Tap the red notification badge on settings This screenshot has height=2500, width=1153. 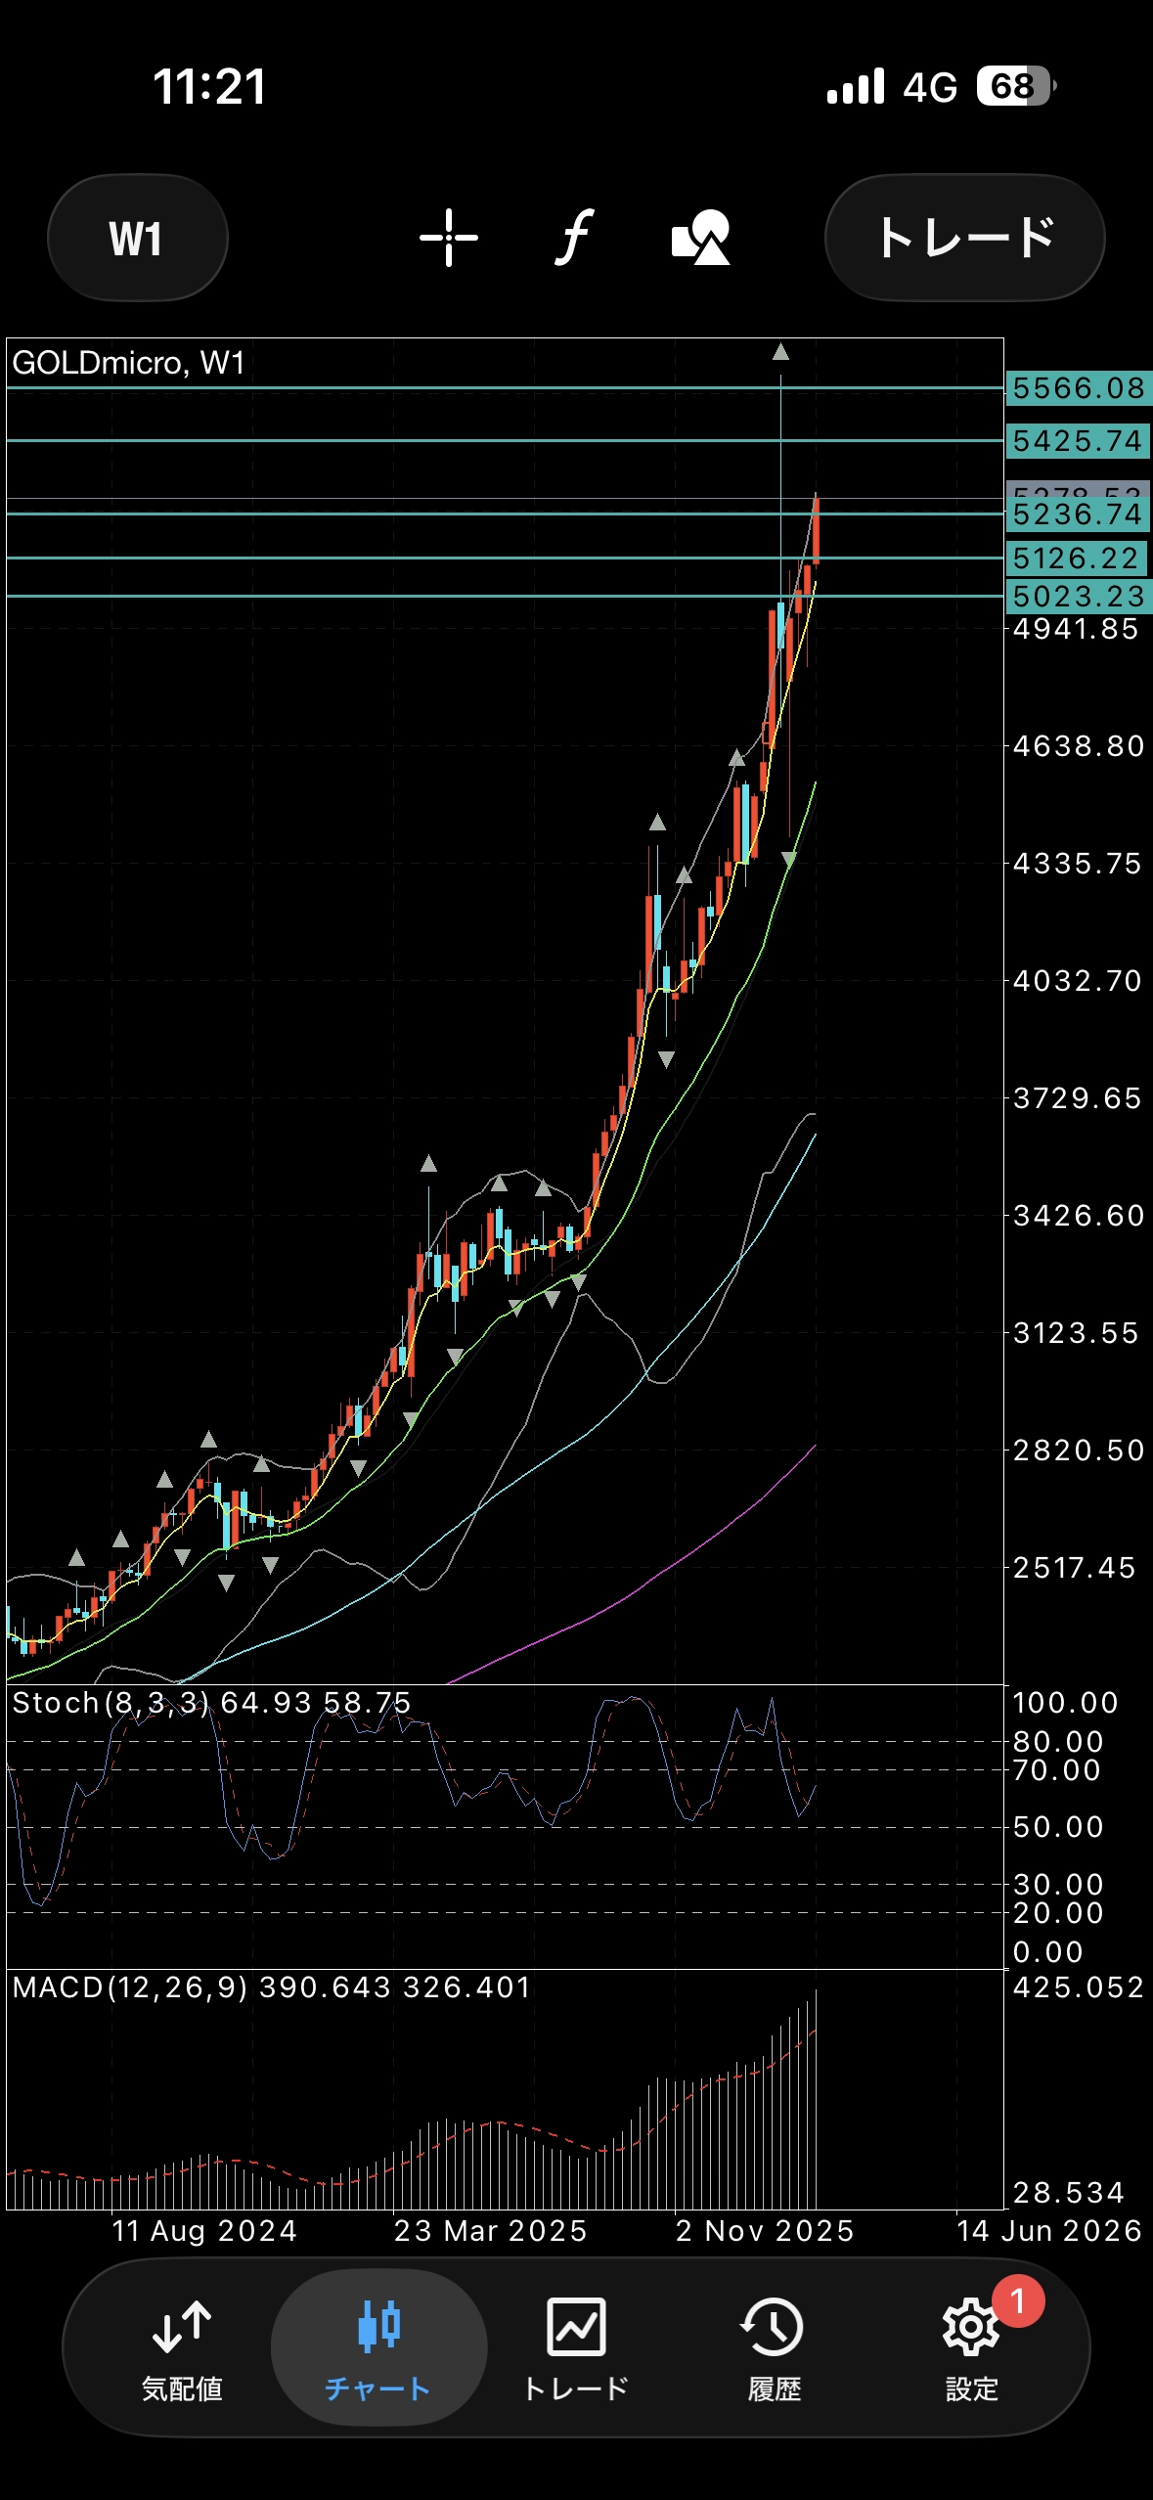1017,2301
